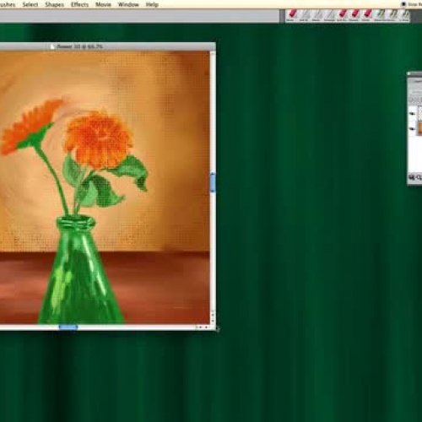The height and width of the screenshot is (422, 422).
Task: Hide the canvas layer with its eye icon
Action: 413,129
